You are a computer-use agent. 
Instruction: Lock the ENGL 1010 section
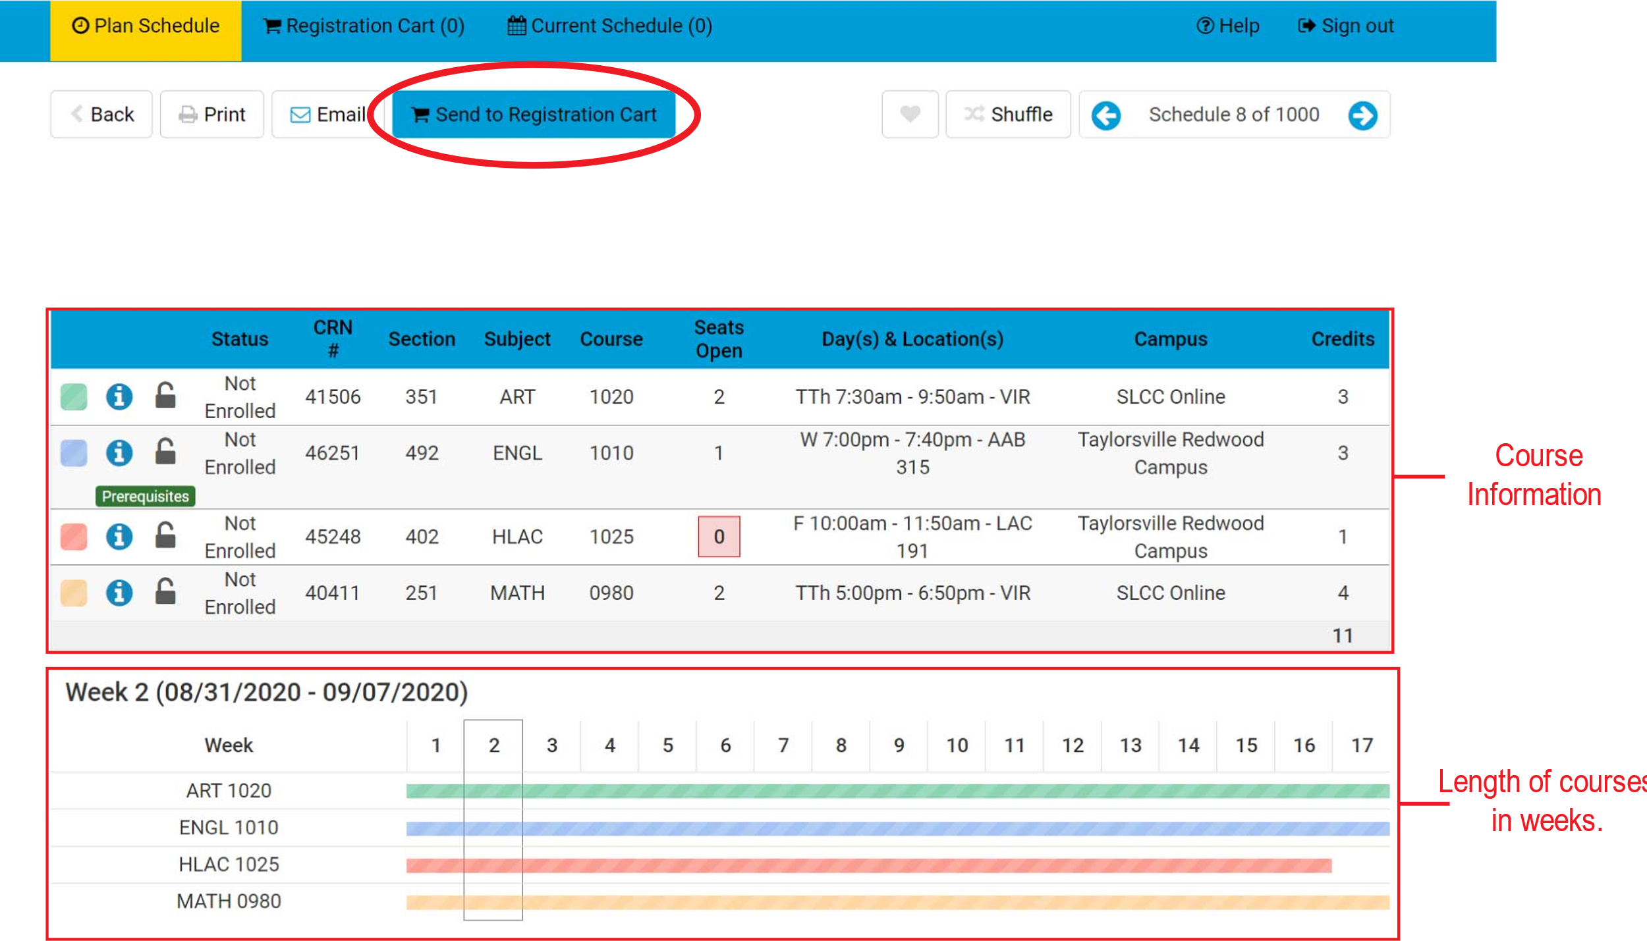[x=165, y=452]
